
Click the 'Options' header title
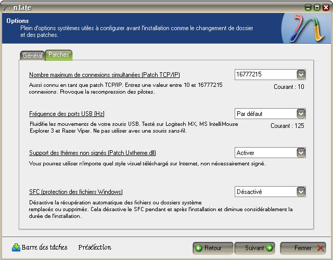coord(18,21)
